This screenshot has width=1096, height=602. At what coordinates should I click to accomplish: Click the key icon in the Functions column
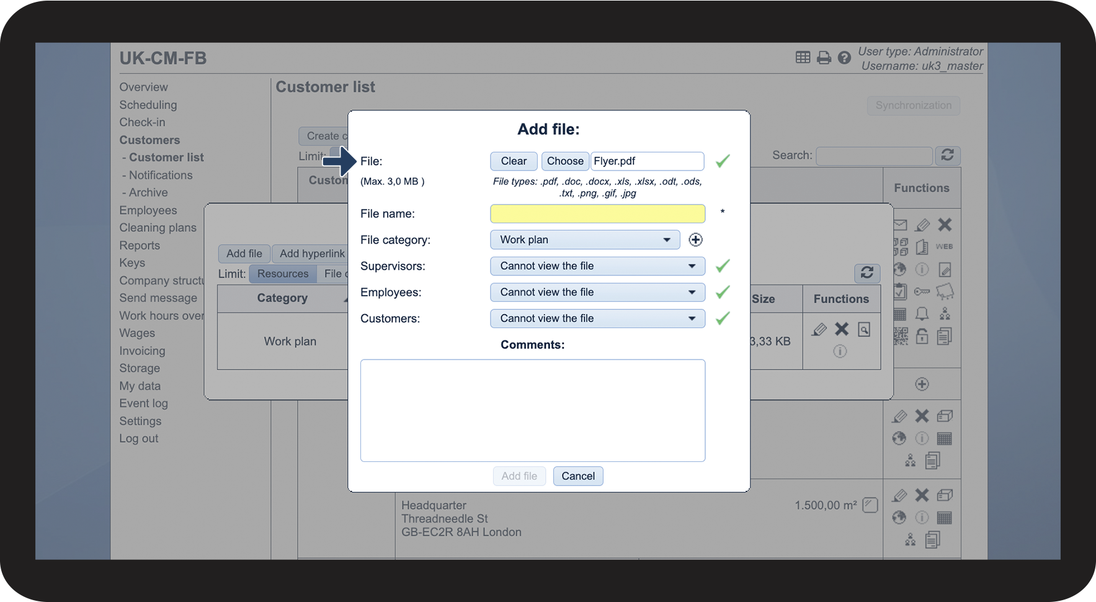click(x=922, y=291)
